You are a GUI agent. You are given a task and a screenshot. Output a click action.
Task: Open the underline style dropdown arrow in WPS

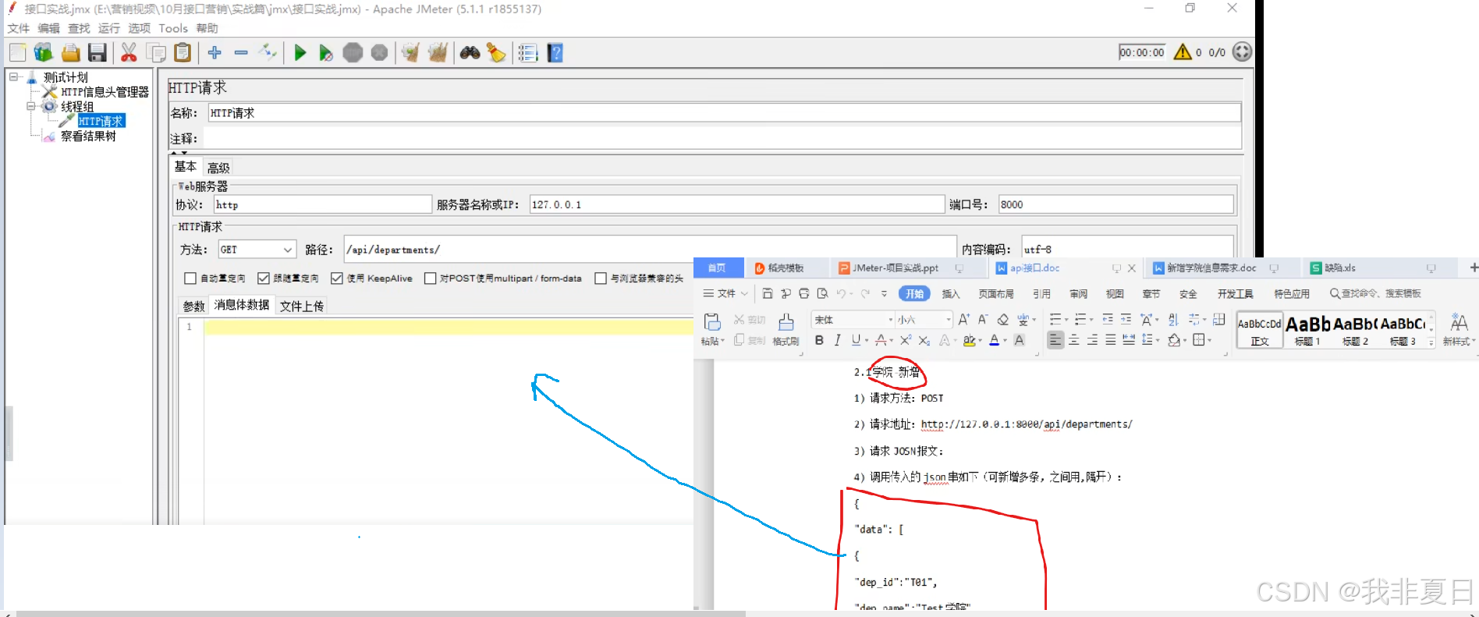(x=867, y=340)
